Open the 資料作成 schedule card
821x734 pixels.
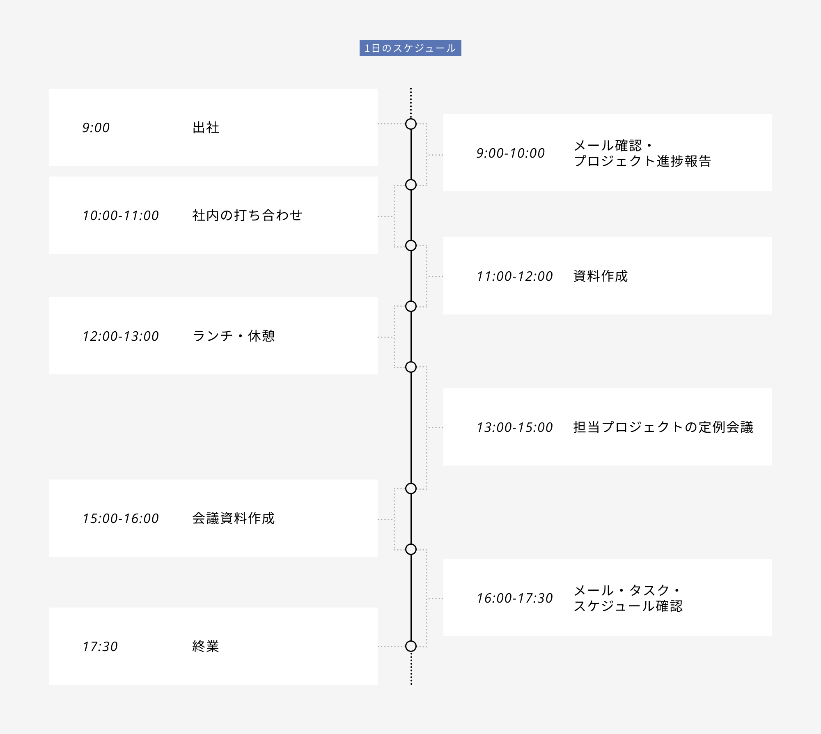[607, 276]
